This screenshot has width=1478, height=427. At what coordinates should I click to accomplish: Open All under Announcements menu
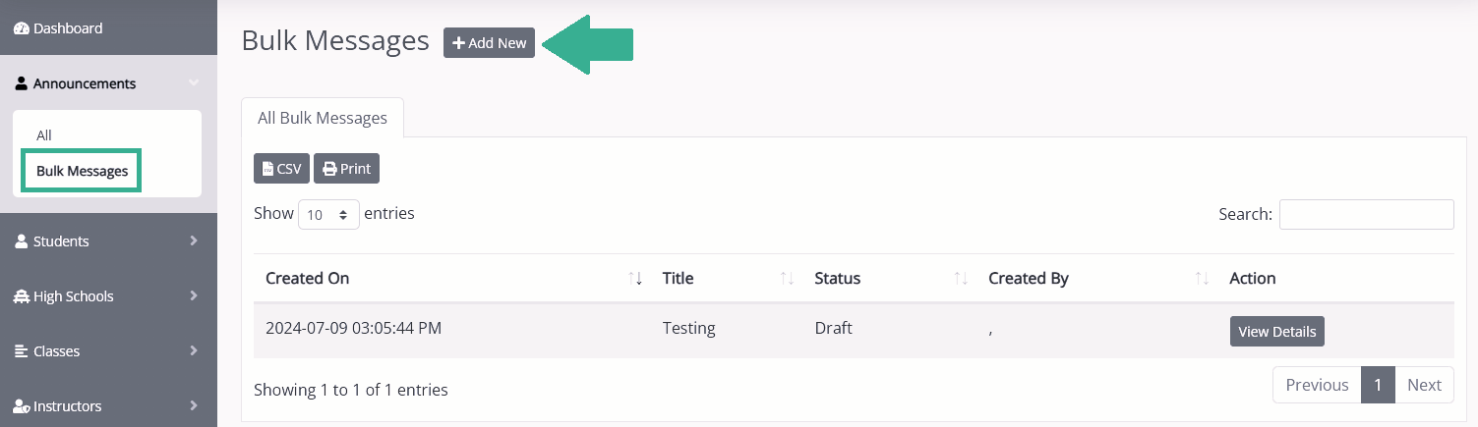coord(44,135)
